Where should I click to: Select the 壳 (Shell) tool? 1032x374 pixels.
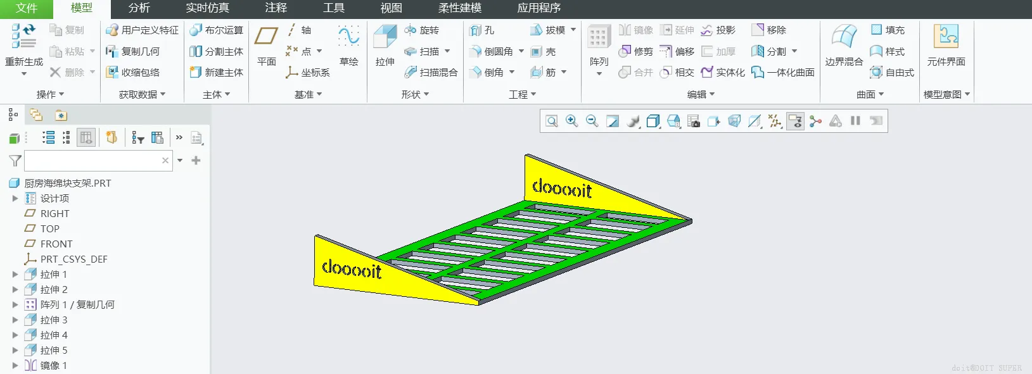pos(544,51)
